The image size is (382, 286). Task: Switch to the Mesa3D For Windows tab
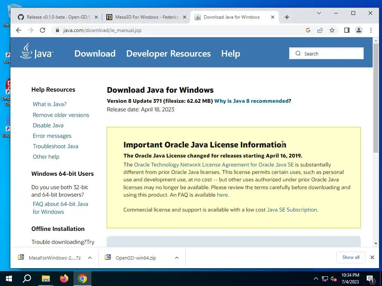[x=146, y=17]
